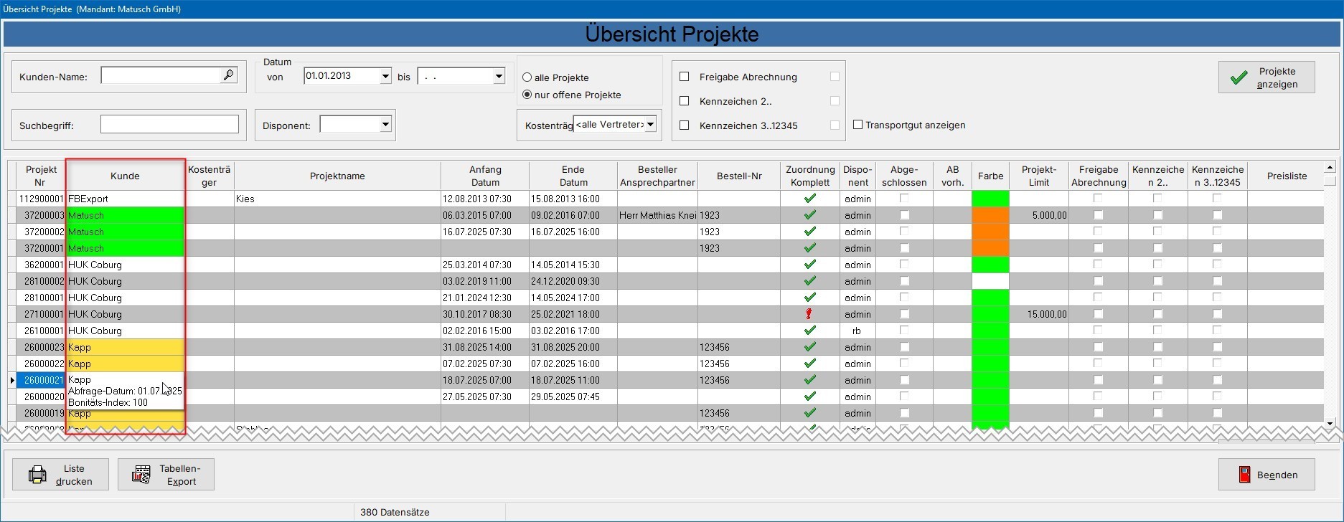Click into the Suchbegriff text field
This screenshot has height=522, width=1344.
click(x=169, y=125)
